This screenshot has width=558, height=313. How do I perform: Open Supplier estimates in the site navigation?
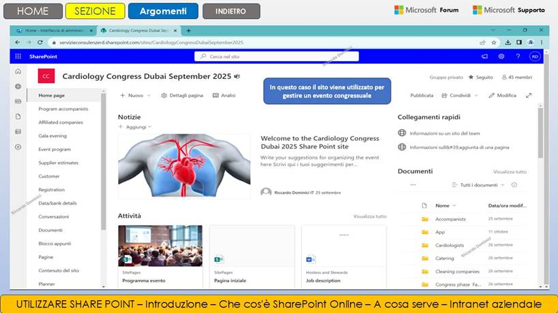(59, 163)
